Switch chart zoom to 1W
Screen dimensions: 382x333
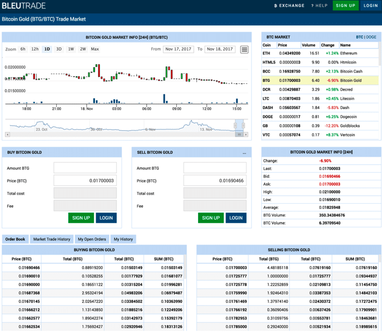click(71, 49)
